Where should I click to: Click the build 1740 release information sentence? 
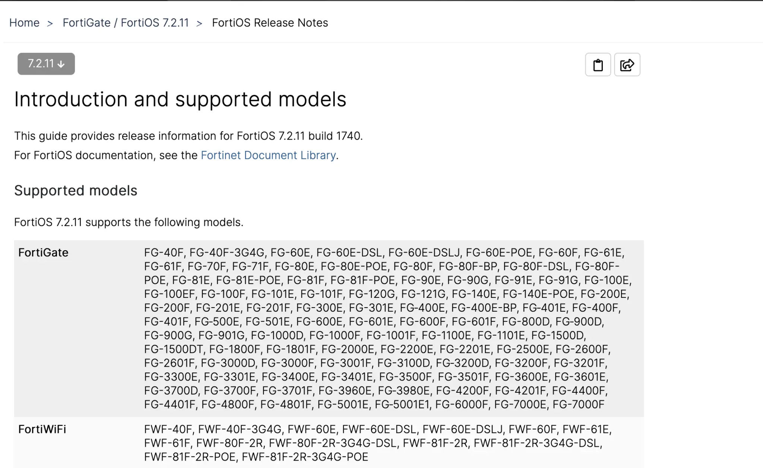click(x=188, y=136)
